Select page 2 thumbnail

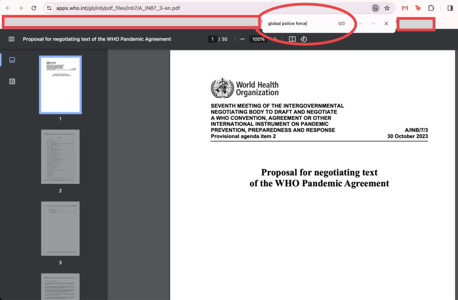tap(60, 157)
